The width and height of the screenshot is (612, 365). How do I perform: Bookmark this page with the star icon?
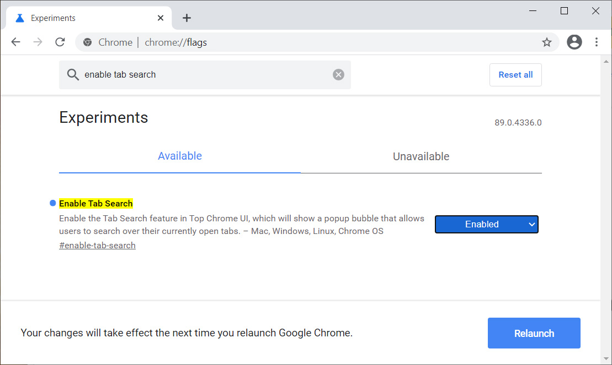coord(547,42)
